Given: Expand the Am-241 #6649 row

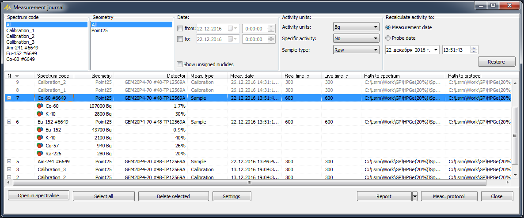Looking at the screenshot, I should coord(9,162).
